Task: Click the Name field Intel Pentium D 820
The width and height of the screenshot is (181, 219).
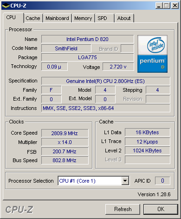Action: (88, 39)
